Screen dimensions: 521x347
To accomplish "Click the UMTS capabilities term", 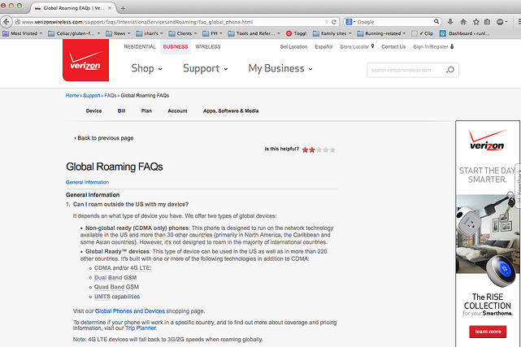I will [116, 297].
